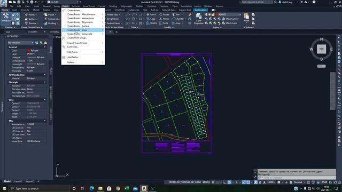Toggle object snap tracking in status bar

click(244, 182)
